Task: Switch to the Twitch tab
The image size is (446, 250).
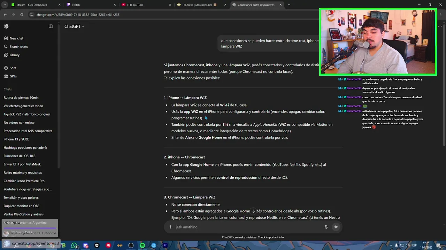Action: [x=91, y=5]
